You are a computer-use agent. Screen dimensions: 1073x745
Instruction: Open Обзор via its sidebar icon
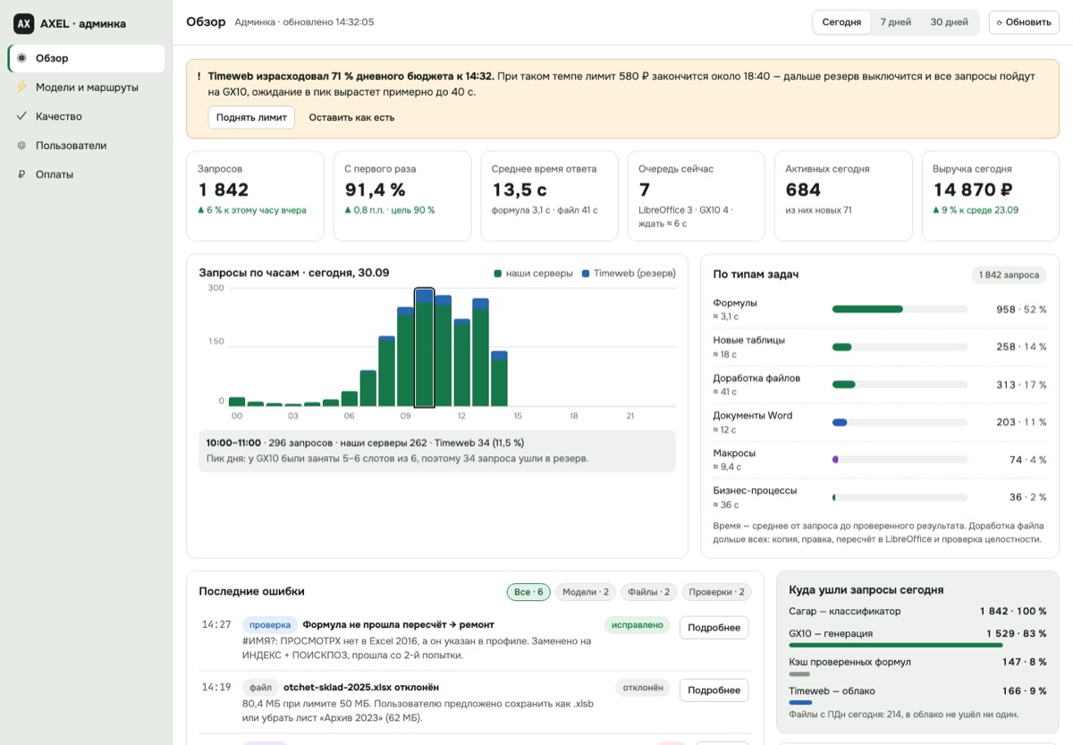[21, 58]
